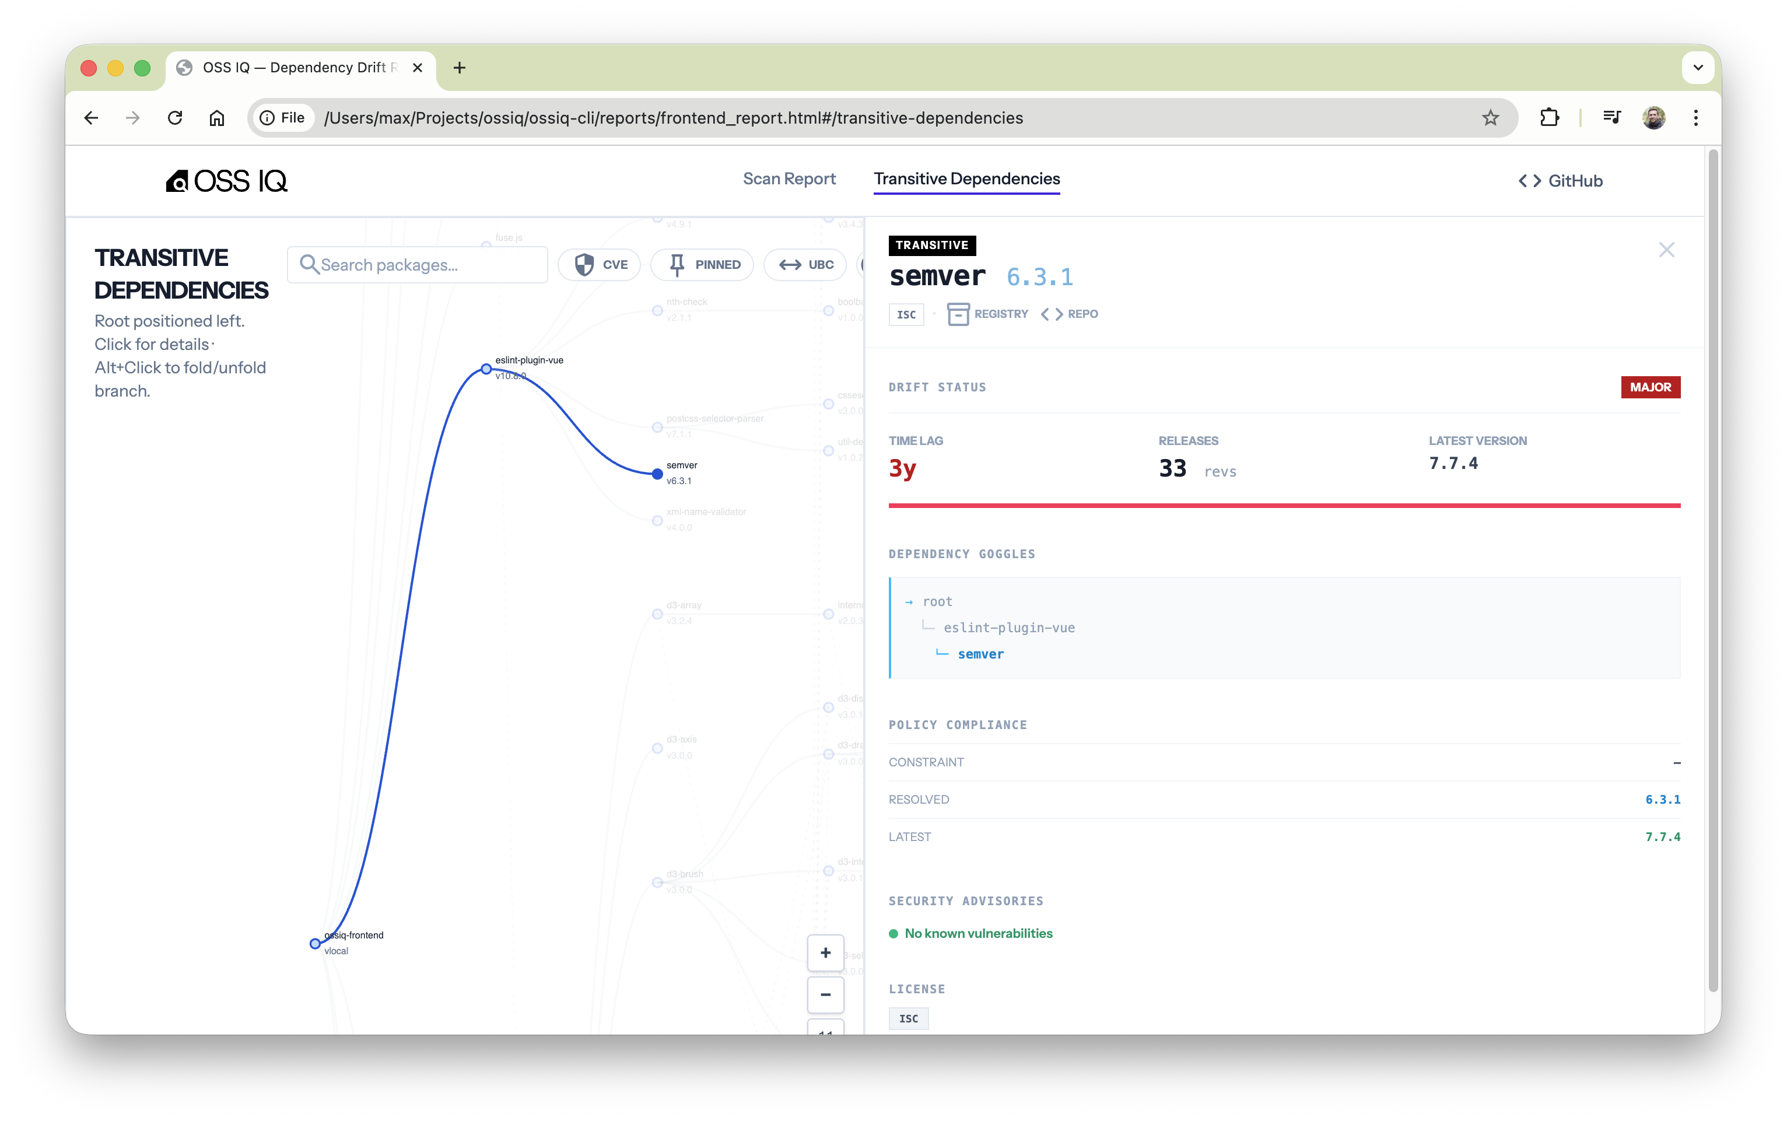Image resolution: width=1787 pixels, height=1121 pixels.
Task: Click the REGISTRY box icon for semver
Action: (x=958, y=314)
